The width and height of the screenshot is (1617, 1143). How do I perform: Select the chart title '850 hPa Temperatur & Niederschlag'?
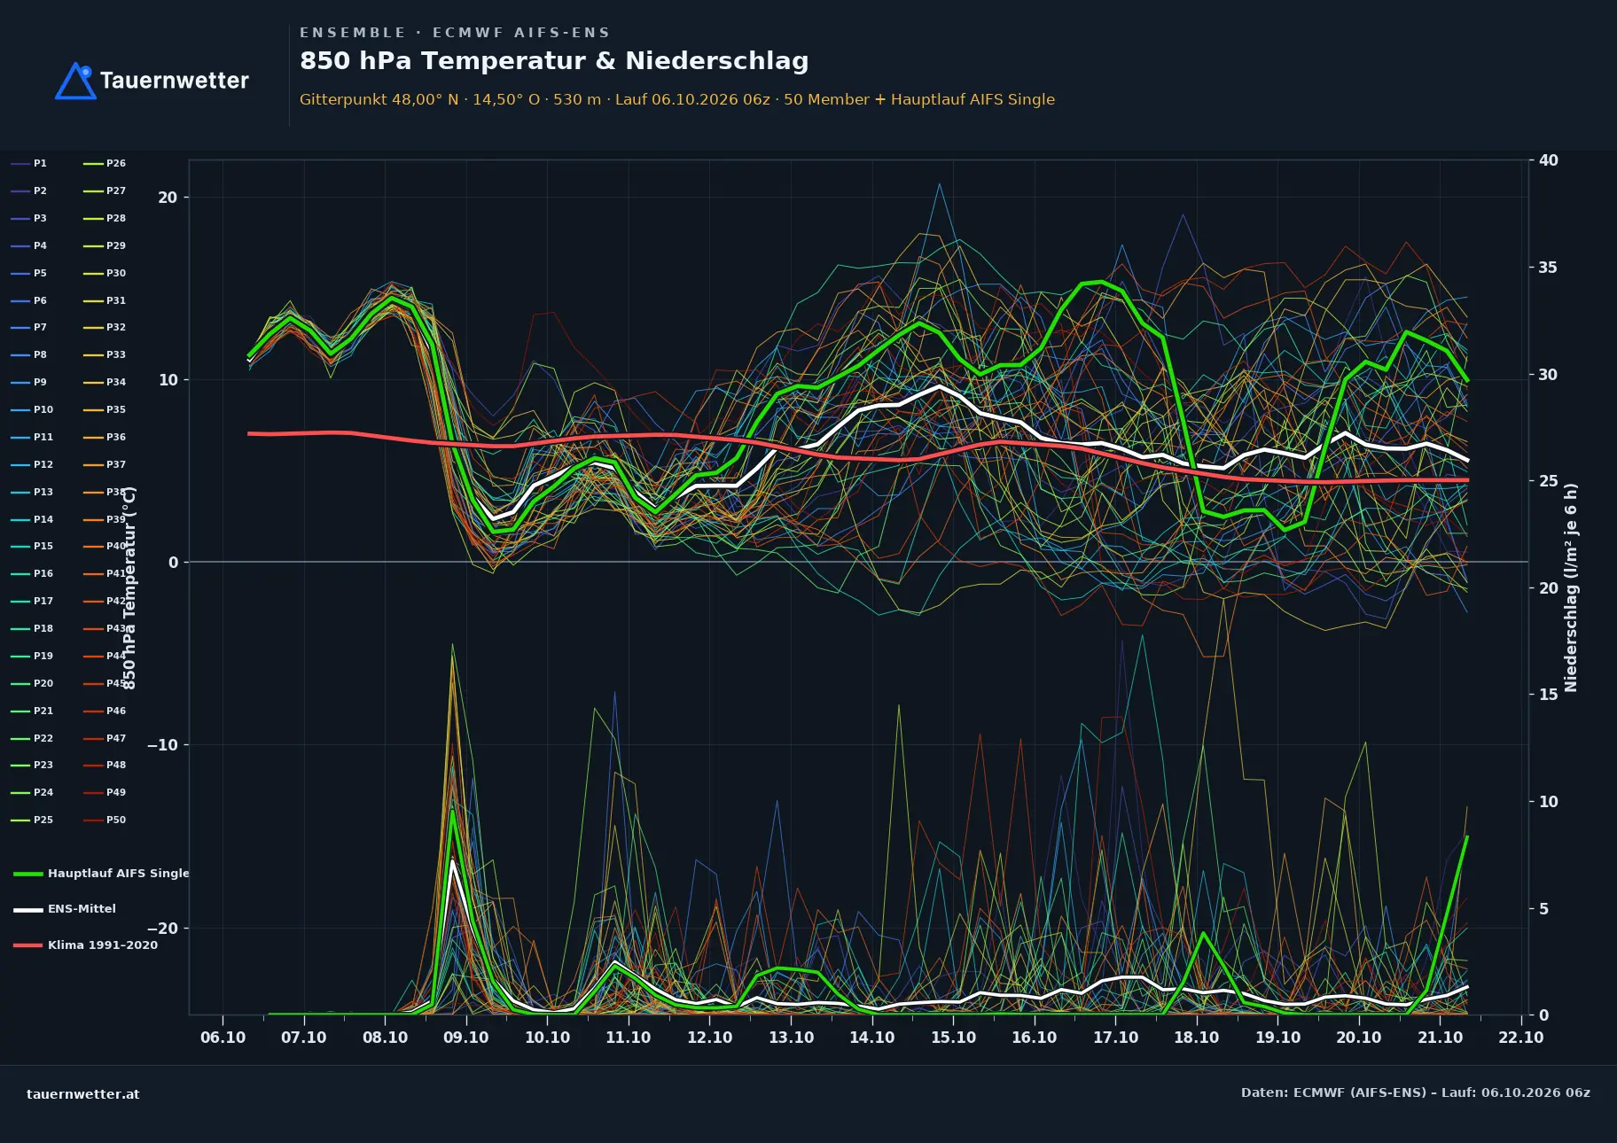(x=554, y=61)
